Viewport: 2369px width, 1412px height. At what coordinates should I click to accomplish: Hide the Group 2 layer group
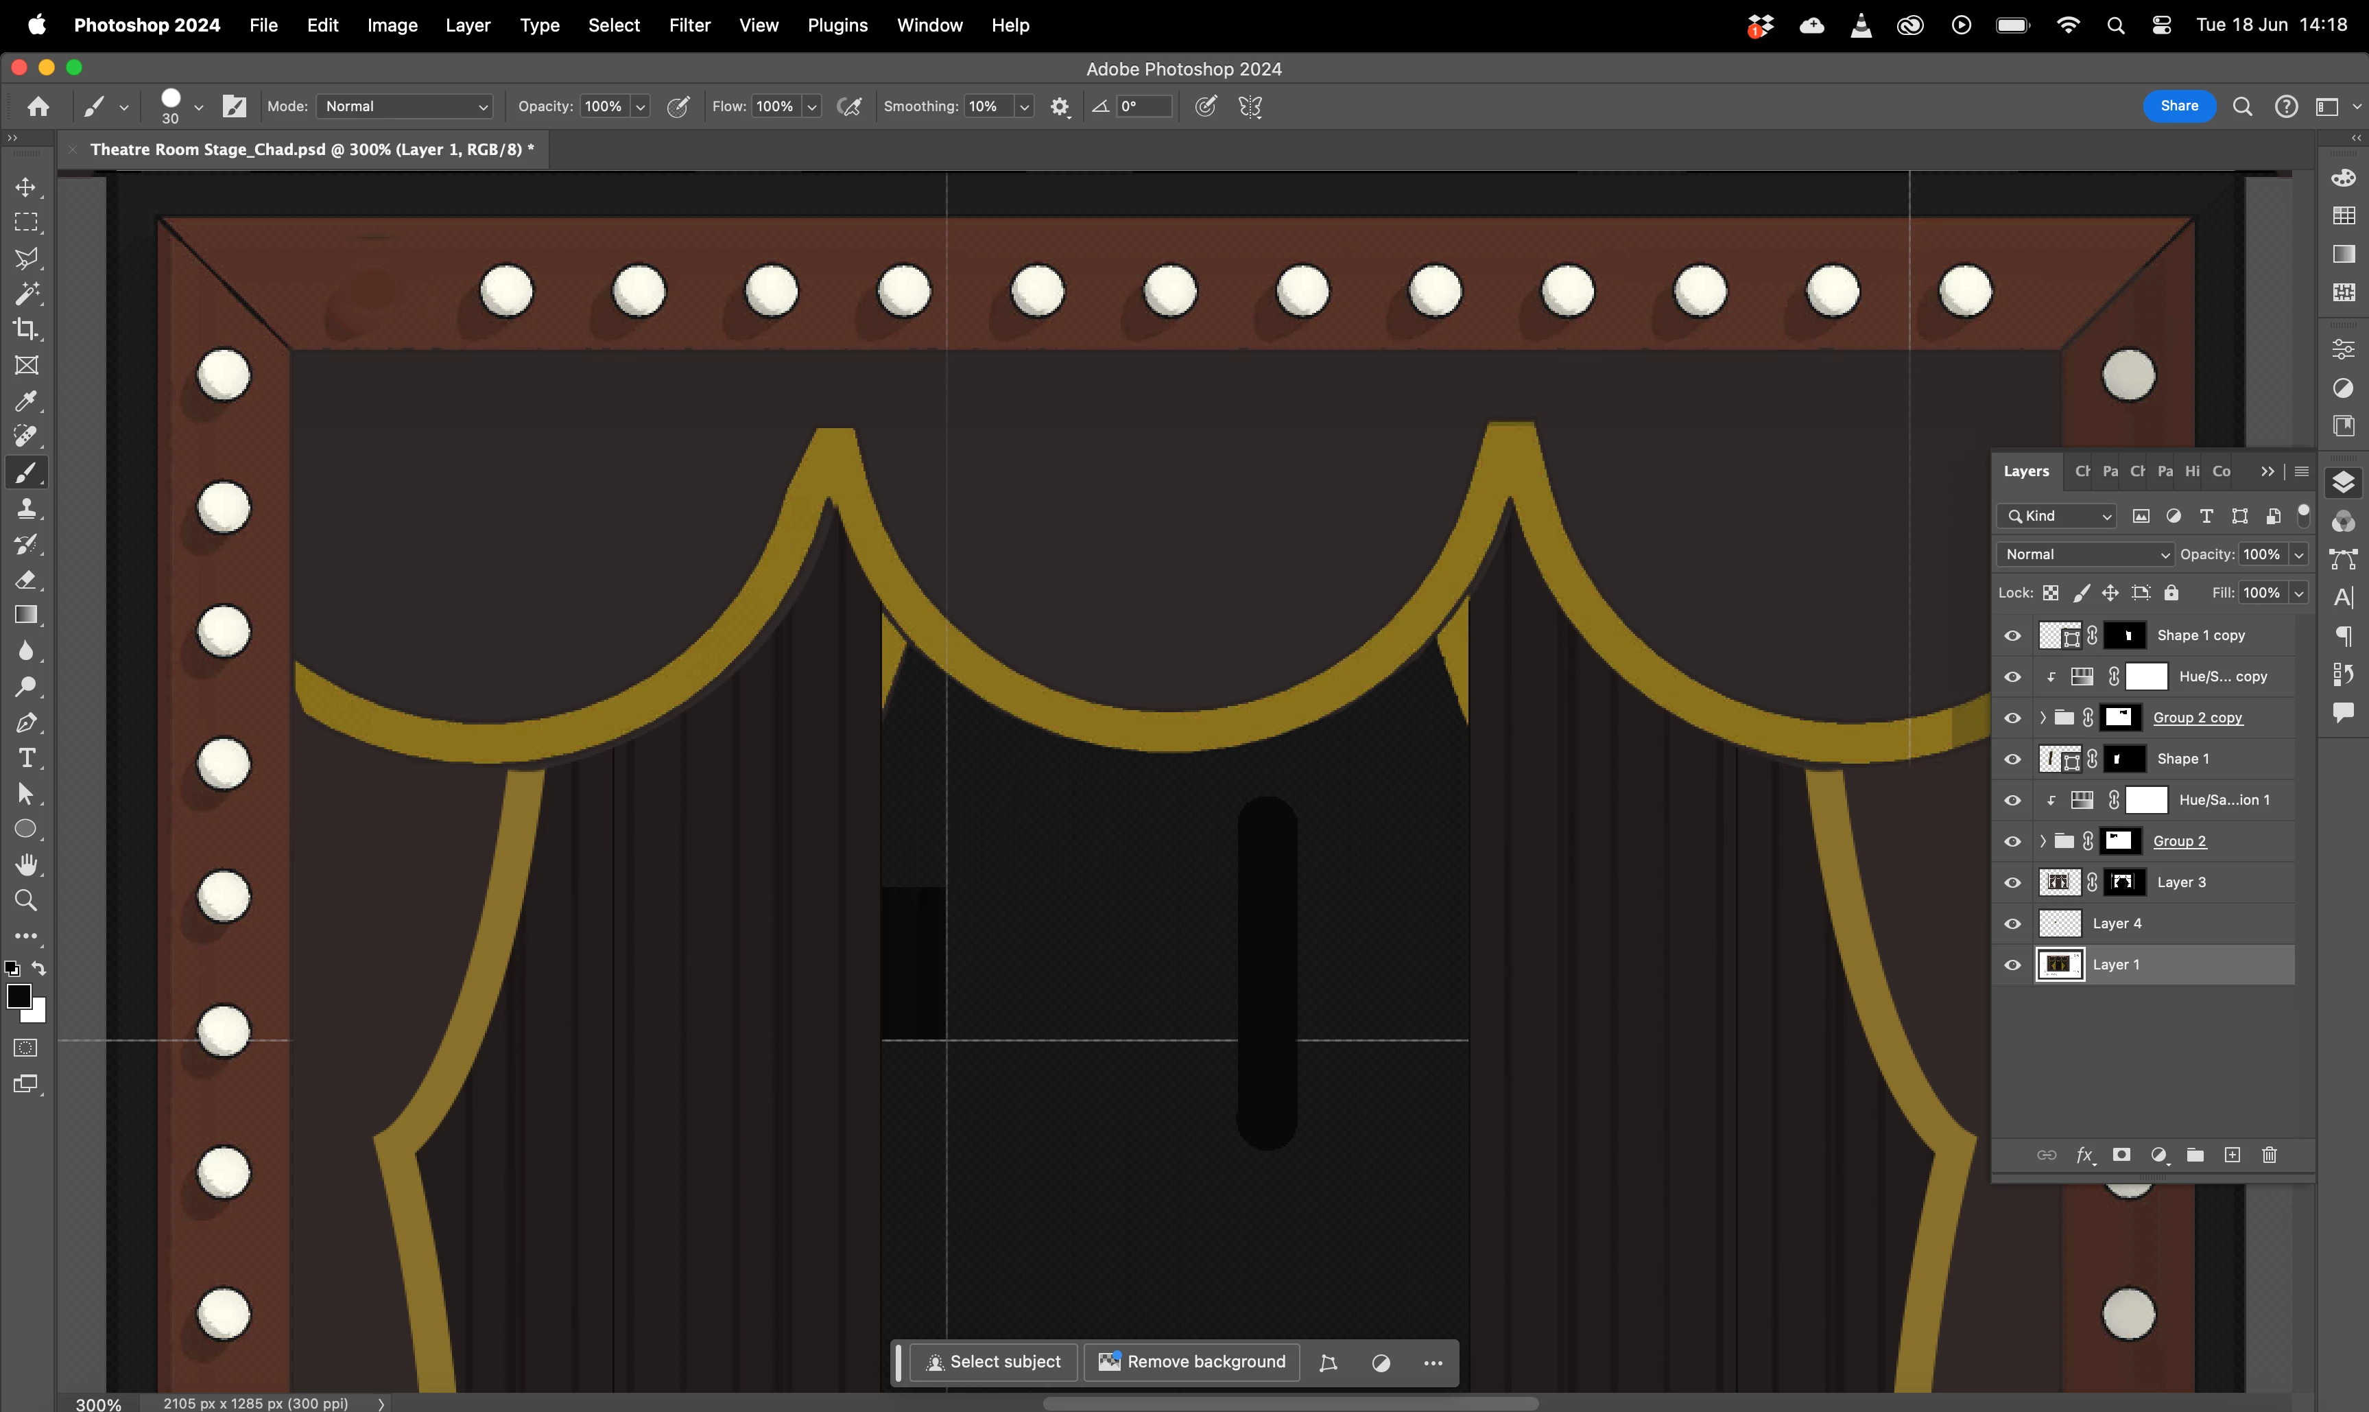[2012, 842]
